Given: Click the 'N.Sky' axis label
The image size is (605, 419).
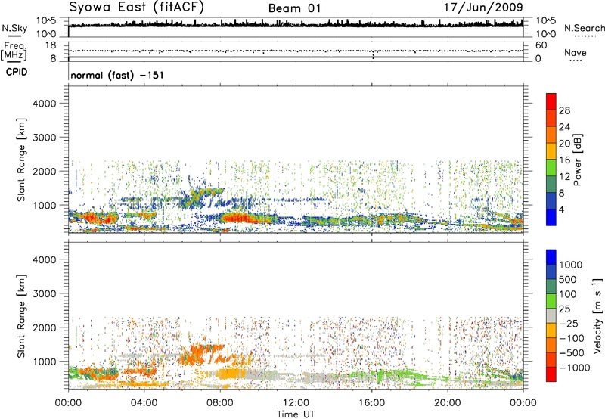Looking at the screenshot, I should tap(14, 28).
